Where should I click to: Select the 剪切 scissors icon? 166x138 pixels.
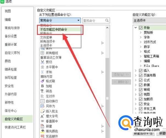42,62
